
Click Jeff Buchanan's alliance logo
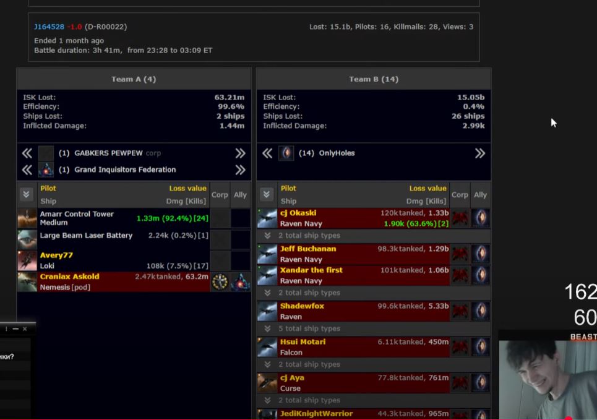click(481, 254)
